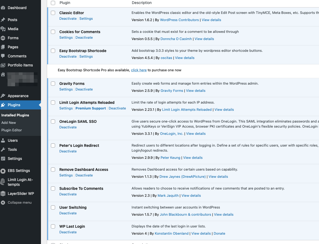
Task: Deactivate the User Switching plugin
Action: point(68,213)
